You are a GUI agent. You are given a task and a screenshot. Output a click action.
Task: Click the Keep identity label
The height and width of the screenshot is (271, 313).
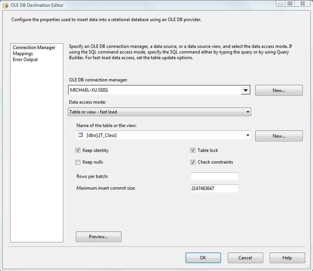click(96, 150)
